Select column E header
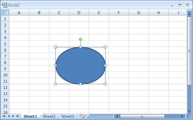Viewport: 193px width, 120px height. 99,12
